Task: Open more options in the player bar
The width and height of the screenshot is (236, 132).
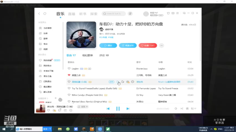Action: point(71,111)
